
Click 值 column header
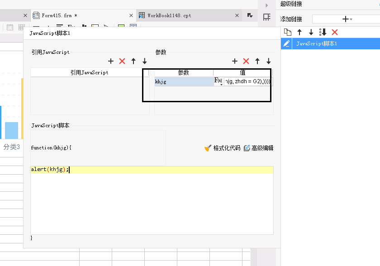[242, 72]
